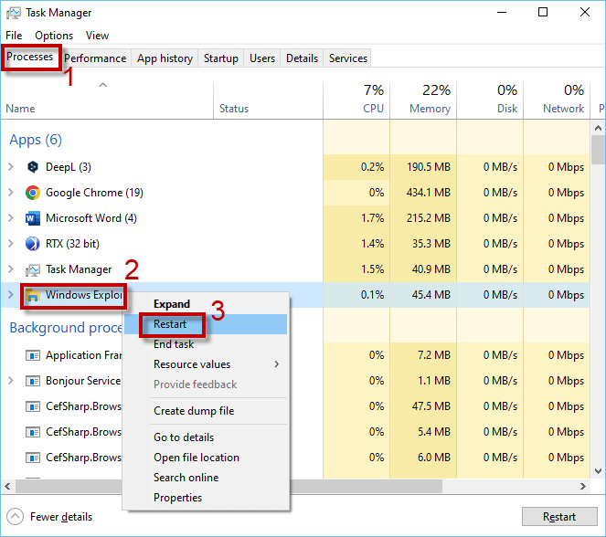
Task: Sort by the Name column header
Action: click(x=107, y=100)
